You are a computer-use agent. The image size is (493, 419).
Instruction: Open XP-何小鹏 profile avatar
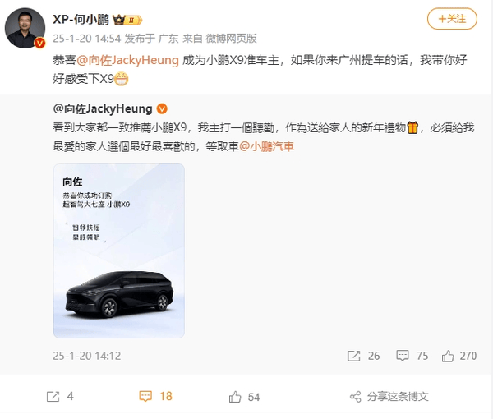pos(25,28)
